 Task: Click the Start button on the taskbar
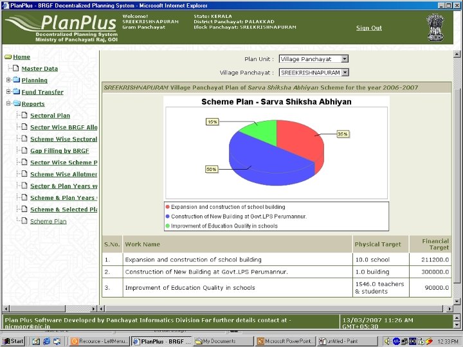pyautogui.click(x=13, y=341)
